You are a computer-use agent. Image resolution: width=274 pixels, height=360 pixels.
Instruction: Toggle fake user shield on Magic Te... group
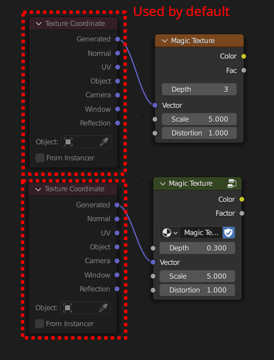228,233
